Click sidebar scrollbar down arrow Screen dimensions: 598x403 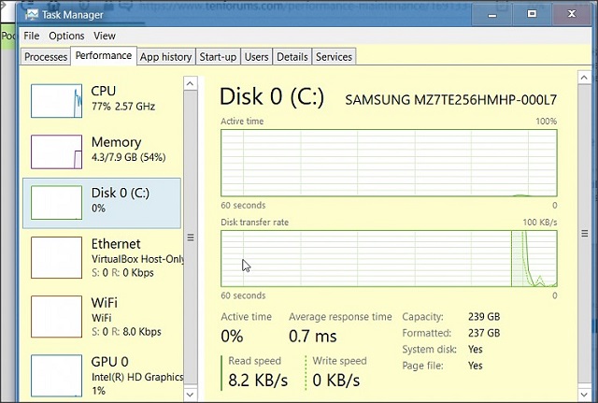pyautogui.click(x=191, y=394)
